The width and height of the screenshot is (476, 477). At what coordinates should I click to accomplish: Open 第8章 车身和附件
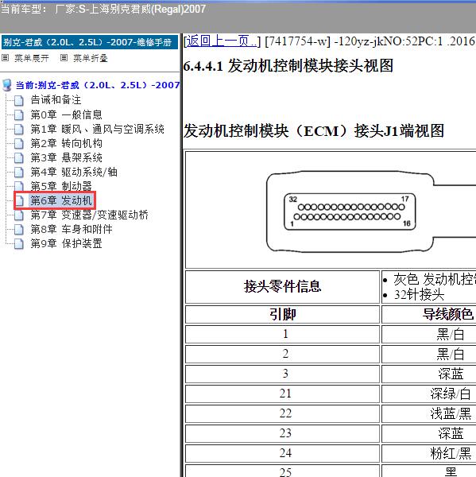(72, 229)
